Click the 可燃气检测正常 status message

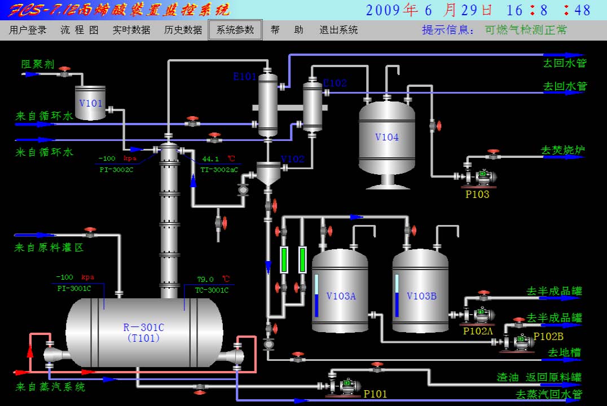526,30
